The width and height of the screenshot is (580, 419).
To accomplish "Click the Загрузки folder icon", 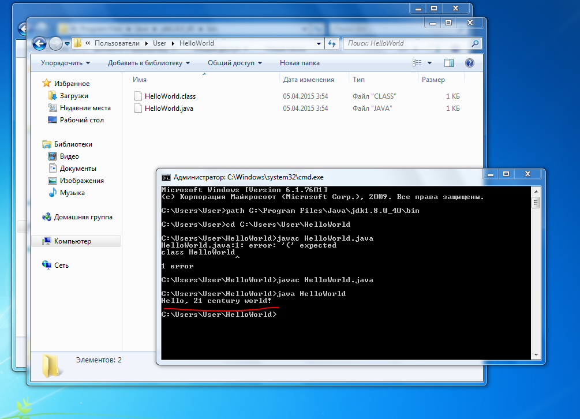I will click(53, 96).
